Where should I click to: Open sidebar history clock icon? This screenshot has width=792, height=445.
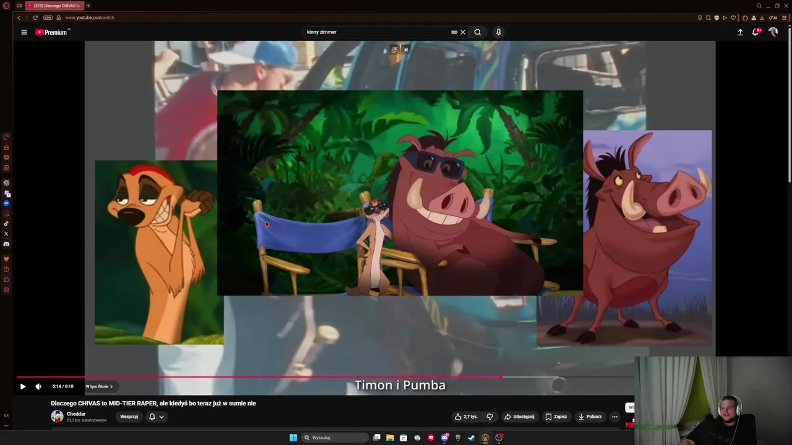(x=6, y=269)
